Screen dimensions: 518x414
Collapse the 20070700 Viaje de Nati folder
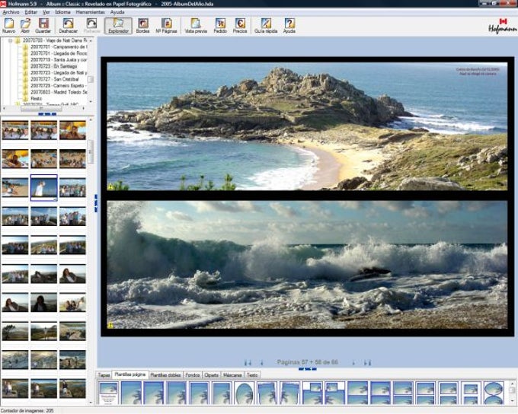pyautogui.click(x=10, y=40)
